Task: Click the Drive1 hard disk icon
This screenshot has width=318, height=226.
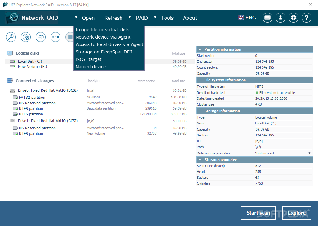Action: pos(13,121)
